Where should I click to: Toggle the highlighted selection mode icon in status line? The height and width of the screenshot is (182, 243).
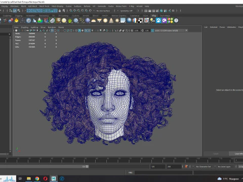15,11
